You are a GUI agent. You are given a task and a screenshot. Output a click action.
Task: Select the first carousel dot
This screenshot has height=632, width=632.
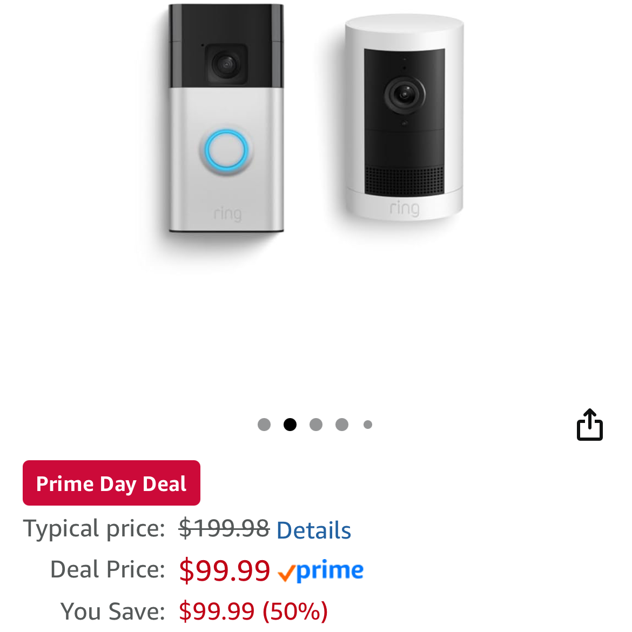click(x=264, y=425)
